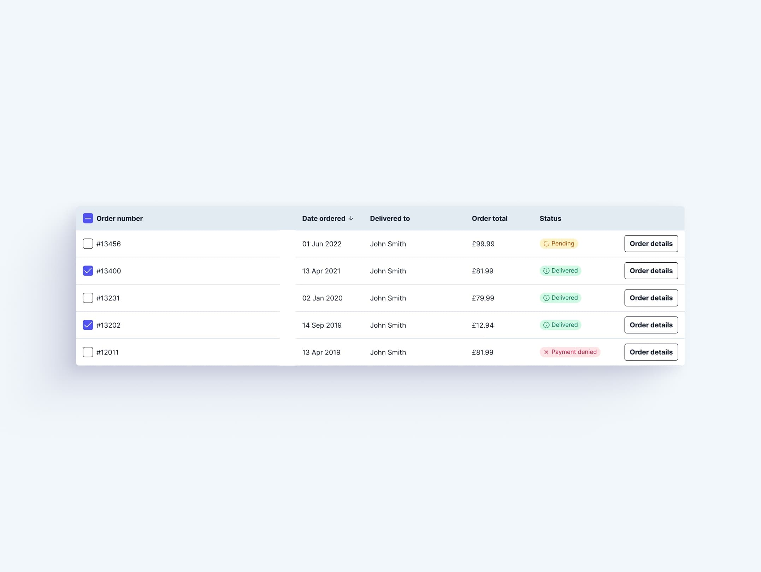Check the box for order #13456
The image size is (761, 572).
pos(88,244)
